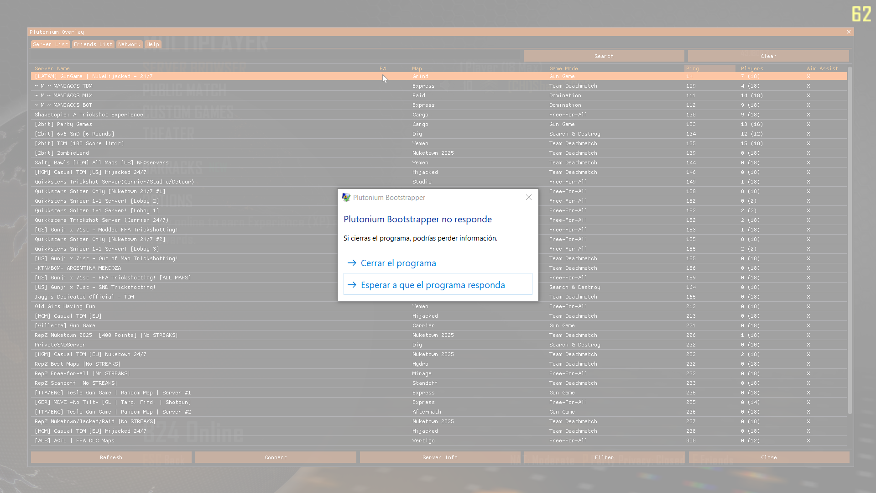Select RepZ Nuketown 2025 [400 Points] server
This screenshot has width=876, height=493.
[438, 335]
